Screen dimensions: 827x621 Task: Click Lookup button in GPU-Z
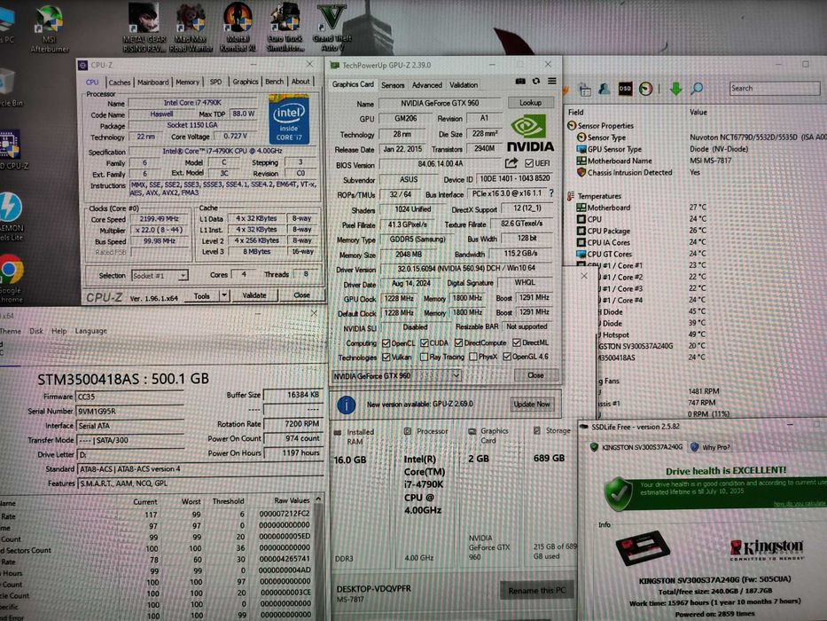tap(530, 102)
